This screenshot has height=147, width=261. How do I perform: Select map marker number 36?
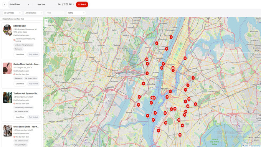[x=153, y=120]
